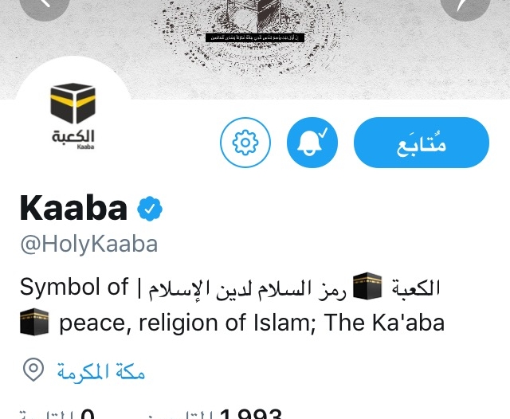Viewport: 510px width, 419px height.
Task: Go back using top-left circle button
Action: tap(45, 5)
